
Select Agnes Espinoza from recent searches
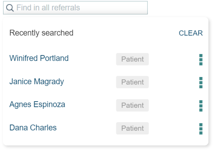pyautogui.click(x=37, y=105)
